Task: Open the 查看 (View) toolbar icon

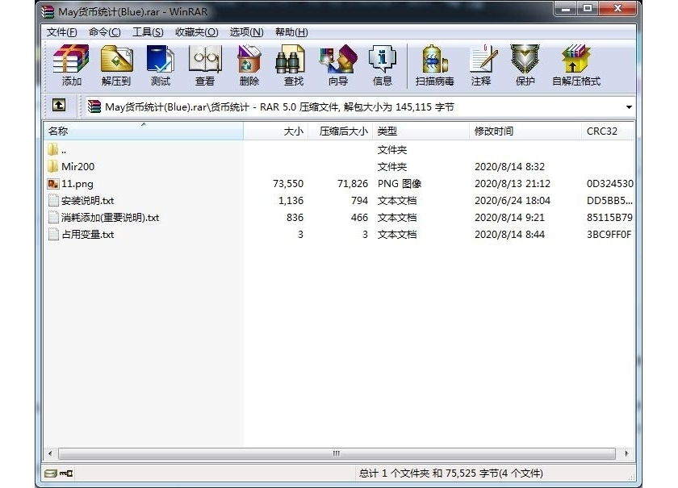Action: coord(205,65)
